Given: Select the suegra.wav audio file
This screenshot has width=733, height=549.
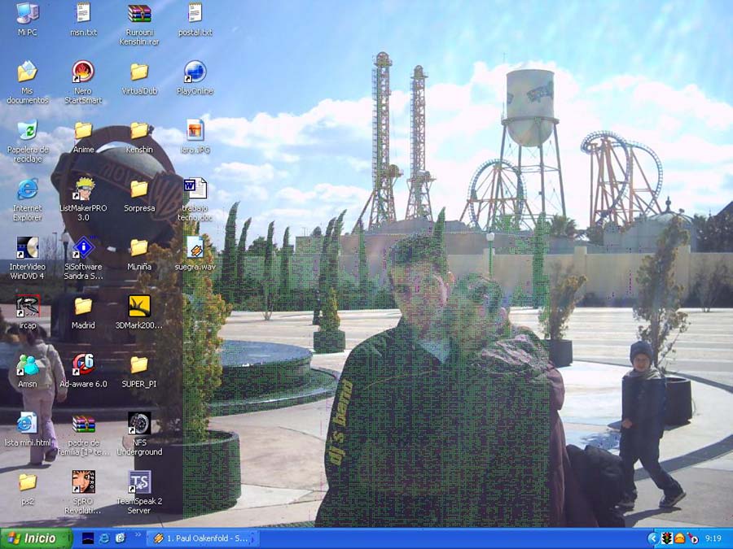Looking at the screenshot, I should tap(195, 248).
